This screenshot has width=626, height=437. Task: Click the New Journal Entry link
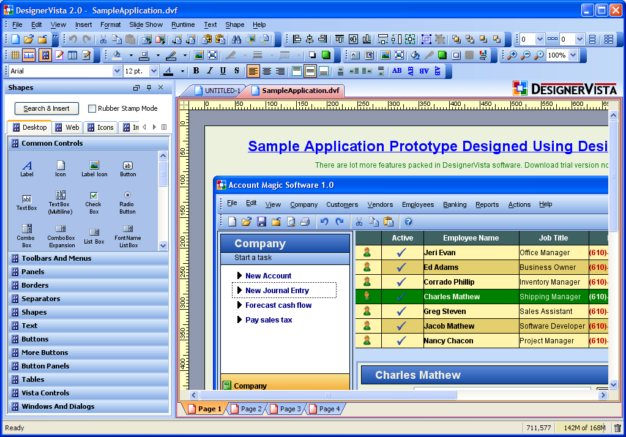277,290
